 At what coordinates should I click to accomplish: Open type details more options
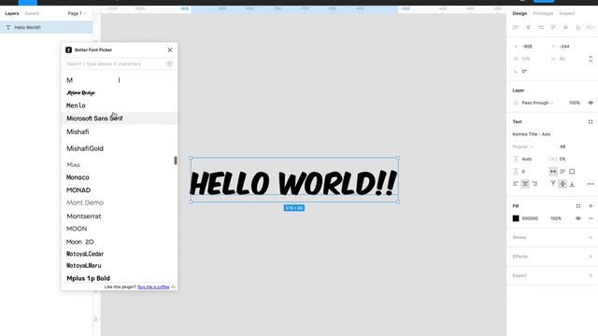click(x=591, y=184)
